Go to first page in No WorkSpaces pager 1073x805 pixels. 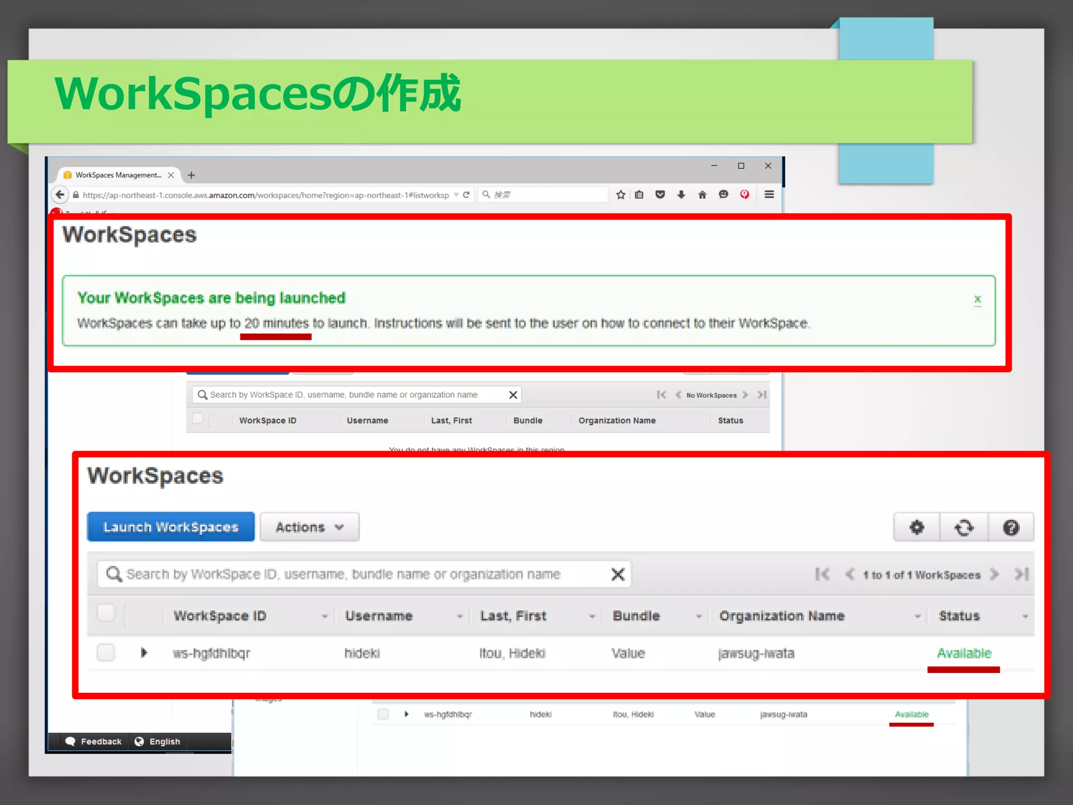click(x=661, y=395)
